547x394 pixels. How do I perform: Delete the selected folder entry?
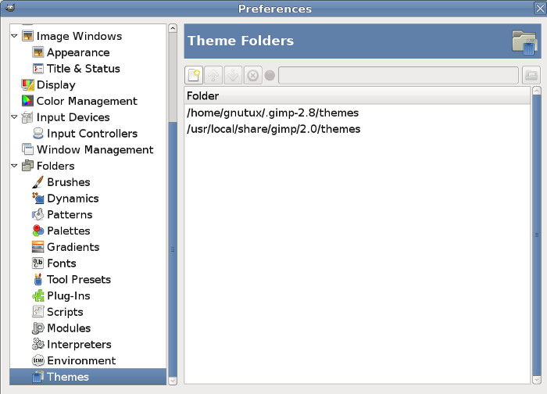coord(252,75)
